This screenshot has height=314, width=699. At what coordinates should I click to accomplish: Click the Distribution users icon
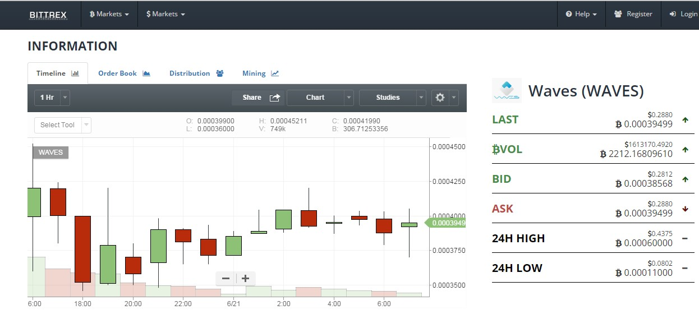click(x=220, y=73)
